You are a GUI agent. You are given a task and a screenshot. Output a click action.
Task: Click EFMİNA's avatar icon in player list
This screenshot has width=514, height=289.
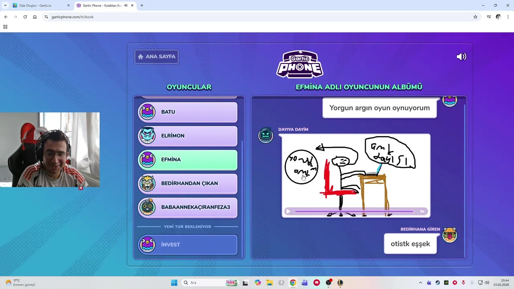(x=147, y=159)
